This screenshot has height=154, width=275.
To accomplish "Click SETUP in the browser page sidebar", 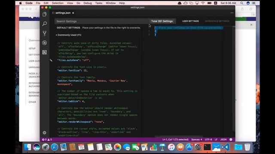I will click(32, 48).
